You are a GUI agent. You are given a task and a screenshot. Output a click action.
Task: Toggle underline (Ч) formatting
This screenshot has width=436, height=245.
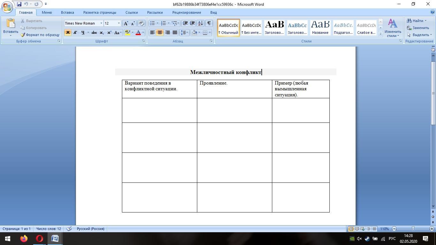[83, 33]
